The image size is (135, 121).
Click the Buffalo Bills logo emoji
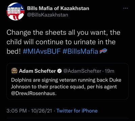[x=103, y=51]
